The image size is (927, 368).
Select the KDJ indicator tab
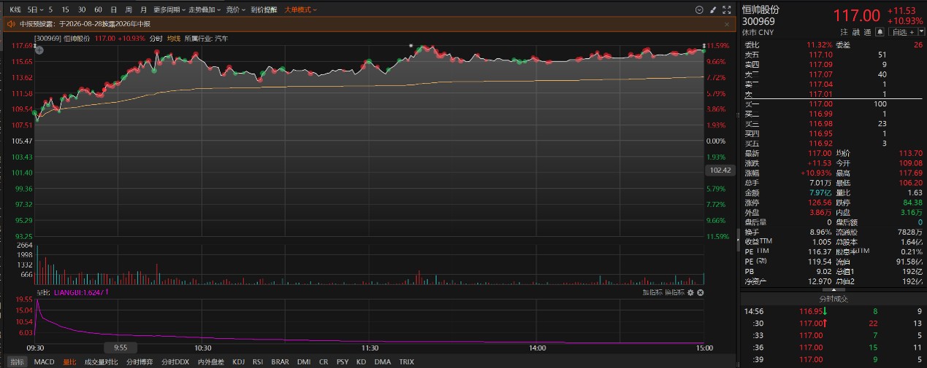click(x=238, y=361)
